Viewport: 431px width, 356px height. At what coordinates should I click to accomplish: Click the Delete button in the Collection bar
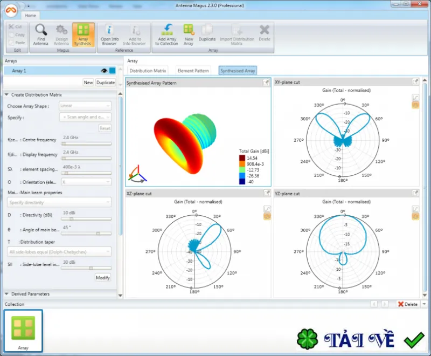point(408,304)
